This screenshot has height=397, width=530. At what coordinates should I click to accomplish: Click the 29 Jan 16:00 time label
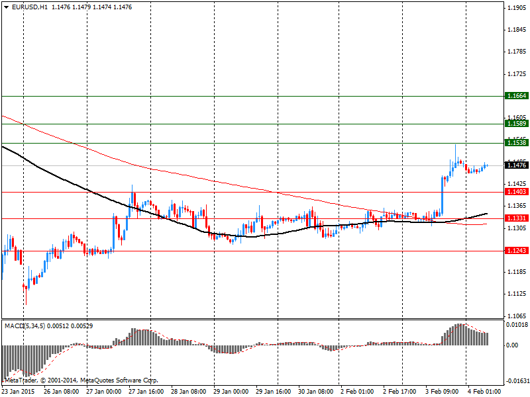click(273, 392)
